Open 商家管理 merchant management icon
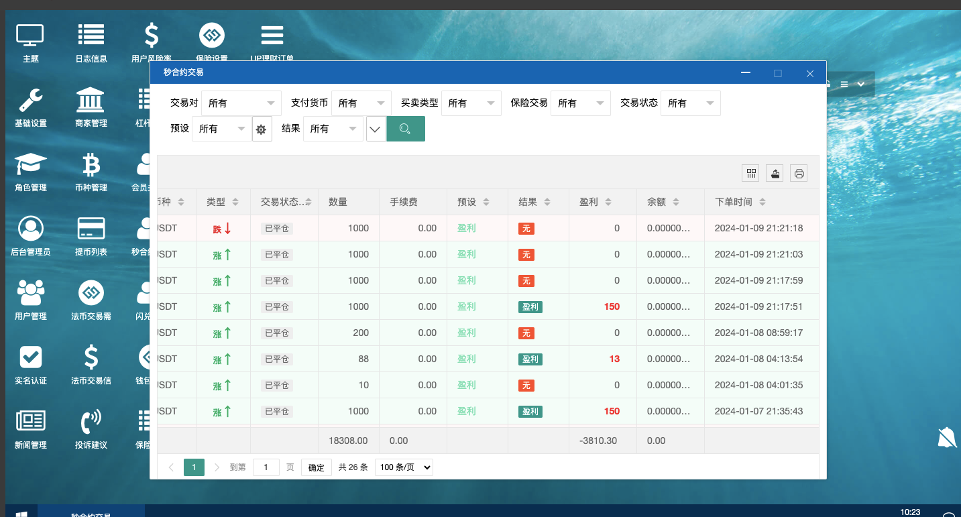This screenshot has height=517, width=961. [x=91, y=103]
